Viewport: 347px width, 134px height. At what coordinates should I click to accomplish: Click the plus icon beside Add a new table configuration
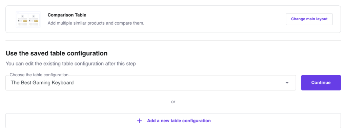139,121
